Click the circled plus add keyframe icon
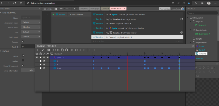219x106 pixels. point(48,50)
